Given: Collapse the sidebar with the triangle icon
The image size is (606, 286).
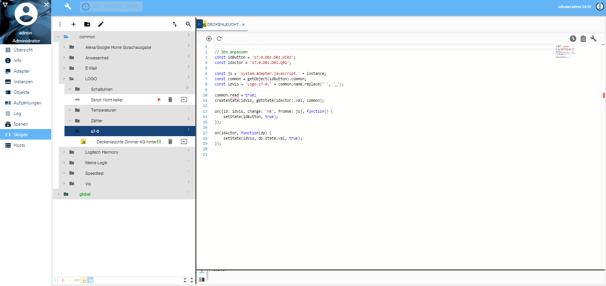Looking at the screenshot, I should [x=5, y=5].
